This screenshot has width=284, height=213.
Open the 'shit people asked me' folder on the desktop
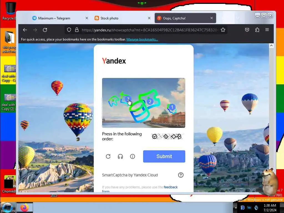[x=9, y=42]
